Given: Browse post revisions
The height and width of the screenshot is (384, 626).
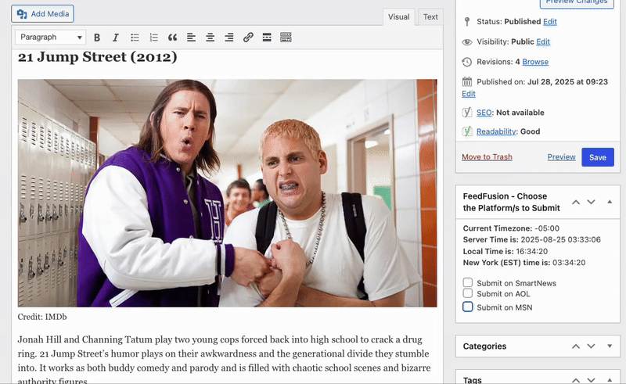Looking at the screenshot, I should (535, 62).
